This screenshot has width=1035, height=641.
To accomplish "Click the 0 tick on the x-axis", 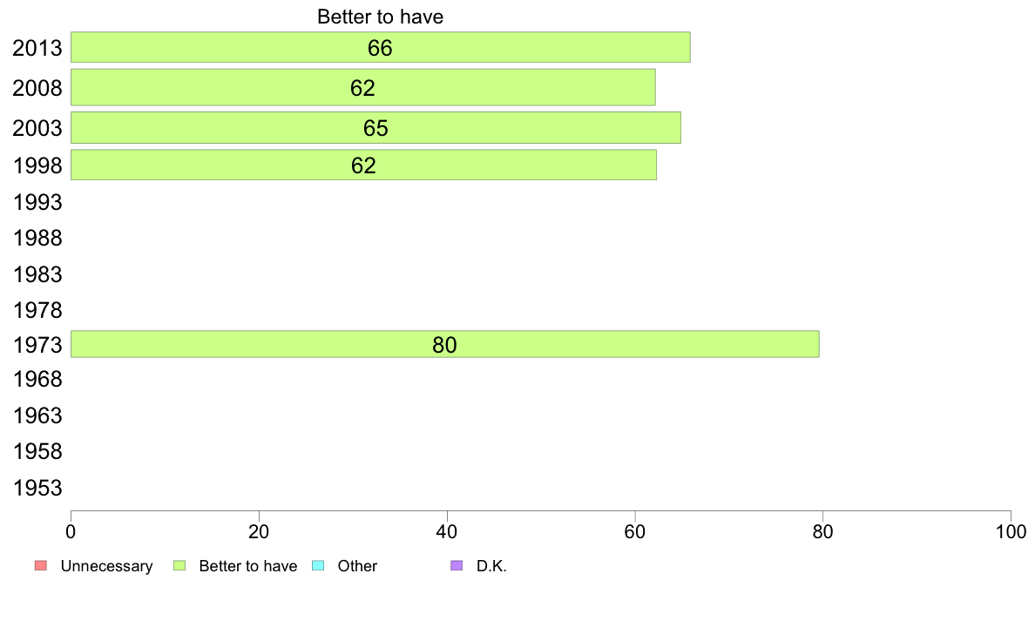I will [x=71, y=530].
